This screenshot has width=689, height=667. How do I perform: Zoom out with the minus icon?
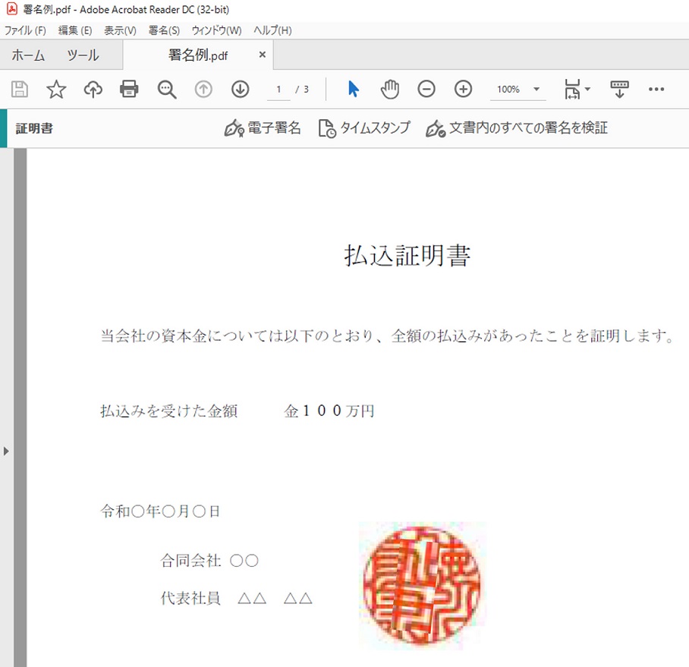coord(426,90)
